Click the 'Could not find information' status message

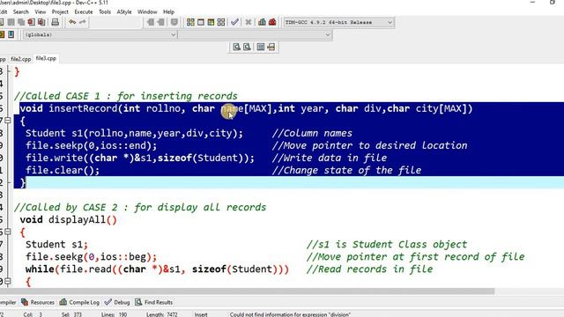[290, 314]
